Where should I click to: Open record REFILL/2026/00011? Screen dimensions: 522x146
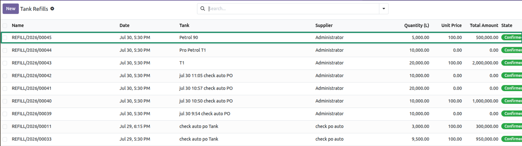[x=32, y=126]
